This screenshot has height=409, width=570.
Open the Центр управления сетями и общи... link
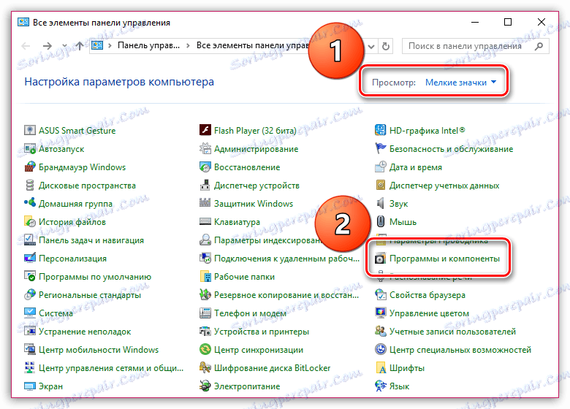111,368
